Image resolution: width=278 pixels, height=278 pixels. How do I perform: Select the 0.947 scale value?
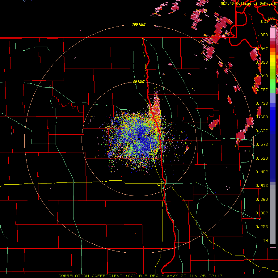click(x=262, y=48)
